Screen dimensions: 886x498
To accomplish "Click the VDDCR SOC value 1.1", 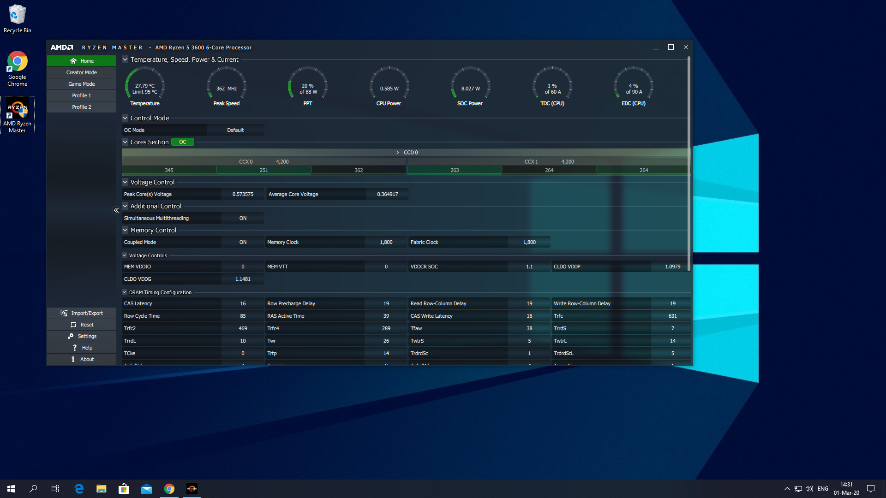I will point(529,267).
